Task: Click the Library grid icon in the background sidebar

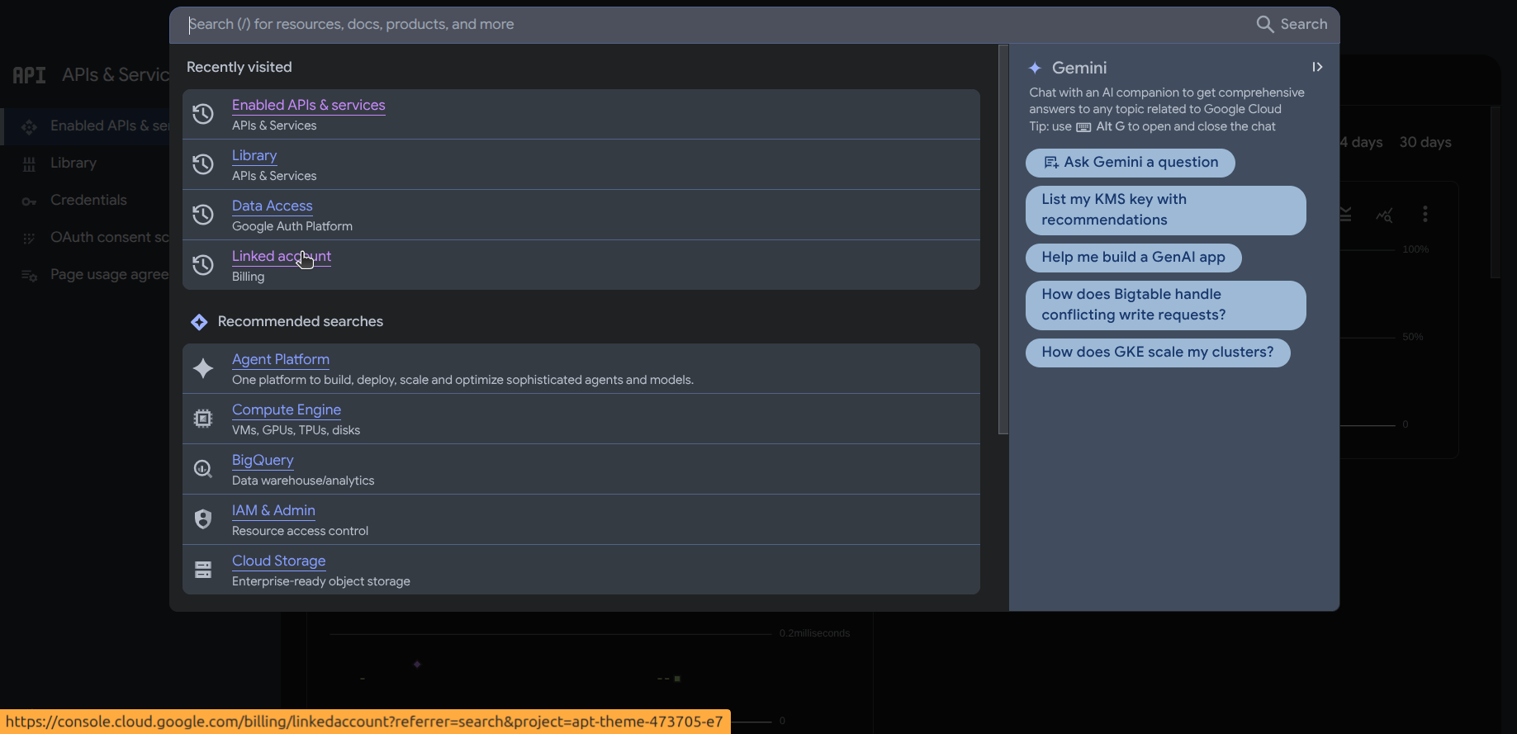Action: (x=29, y=163)
